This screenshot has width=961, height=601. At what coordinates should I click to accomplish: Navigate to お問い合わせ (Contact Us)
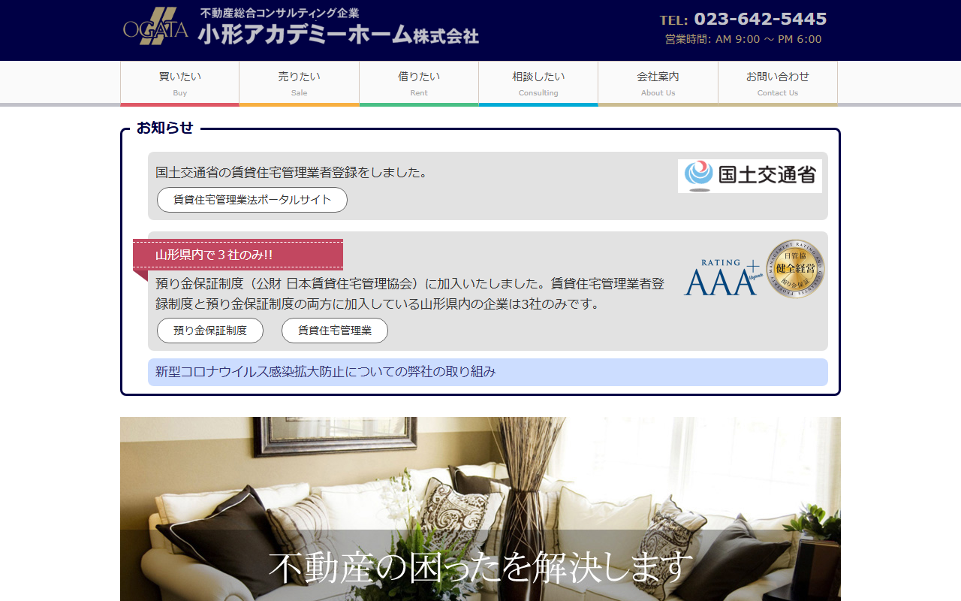click(x=778, y=83)
